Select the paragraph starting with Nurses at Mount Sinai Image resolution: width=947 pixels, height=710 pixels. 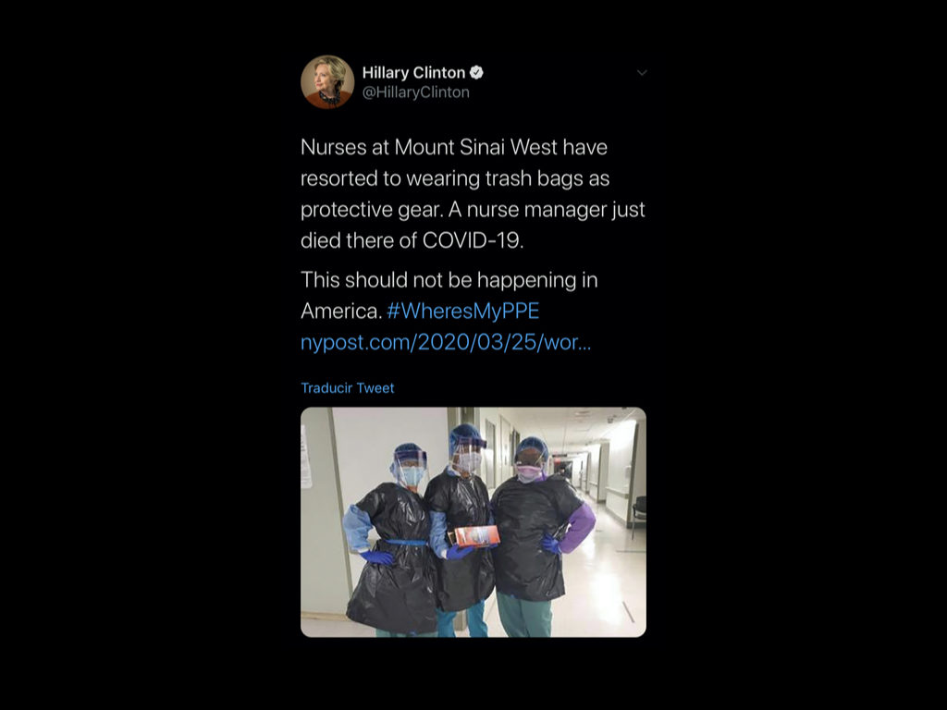pyautogui.click(x=473, y=194)
